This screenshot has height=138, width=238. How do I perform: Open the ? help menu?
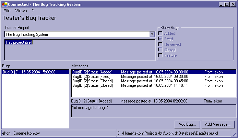tap(33, 11)
